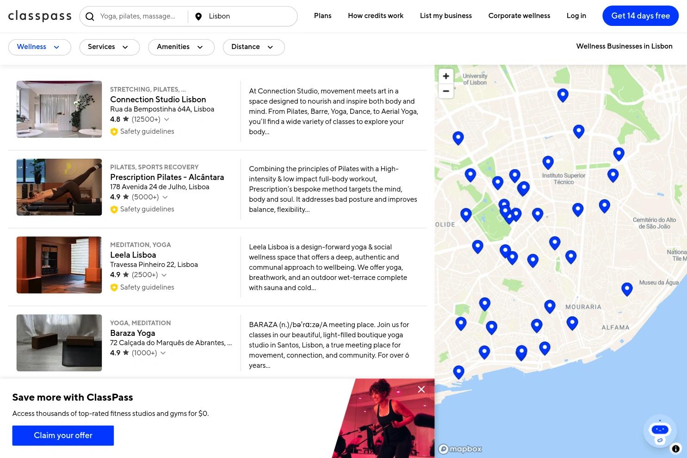
Task: Click the map pin near Museu da Água
Action: [627, 289]
